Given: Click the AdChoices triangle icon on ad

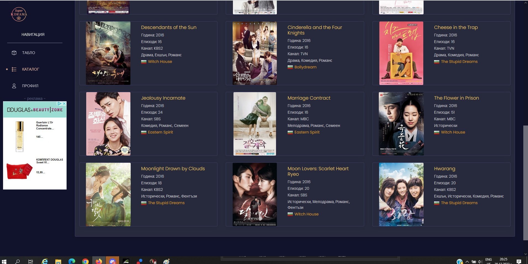Looking at the screenshot, I should (59, 104).
